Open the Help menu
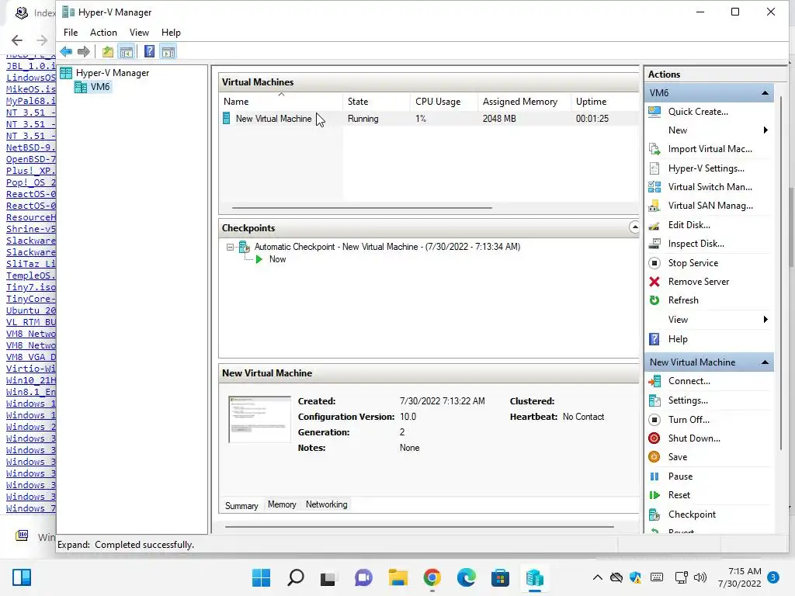 [x=171, y=33]
